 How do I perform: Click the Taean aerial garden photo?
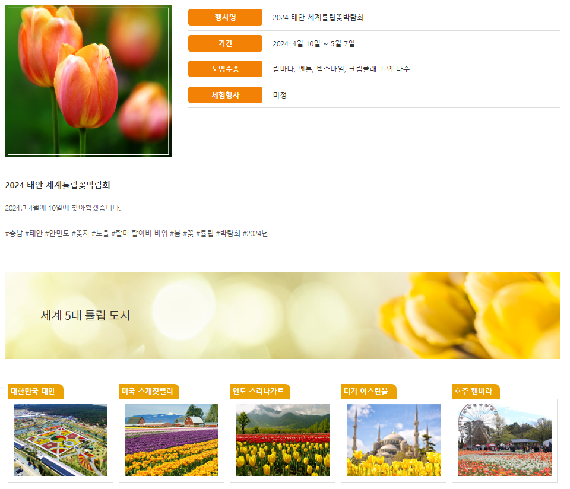pos(61,440)
